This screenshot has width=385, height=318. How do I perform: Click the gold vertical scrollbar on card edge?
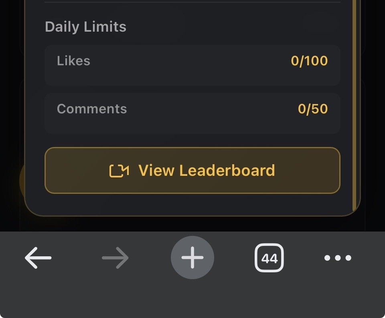click(354, 105)
